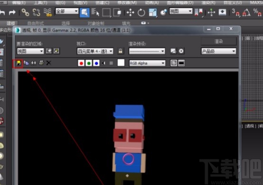Viewport: 263px width, 185px height.
Task: Switch to the 自由形式 ribbon tab
Action: (x=36, y=23)
